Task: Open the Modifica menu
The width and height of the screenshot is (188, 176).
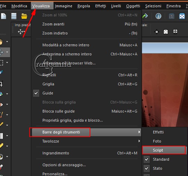Action: [19, 6]
